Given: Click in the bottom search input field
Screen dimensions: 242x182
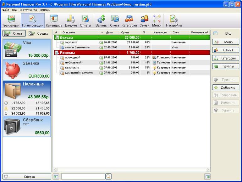Looking at the screenshot, I should 83,177.
